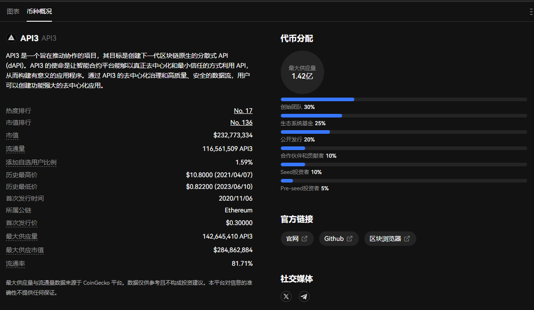
Task: Select the 币种概况 tab
Action: (x=39, y=12)
